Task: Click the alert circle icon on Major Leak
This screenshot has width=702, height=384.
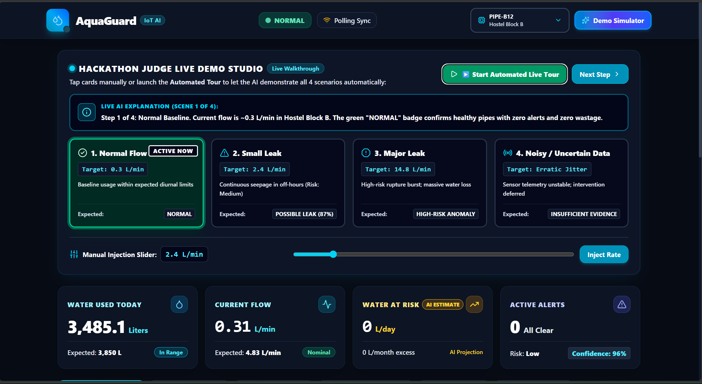Action: tap(366, 153)
